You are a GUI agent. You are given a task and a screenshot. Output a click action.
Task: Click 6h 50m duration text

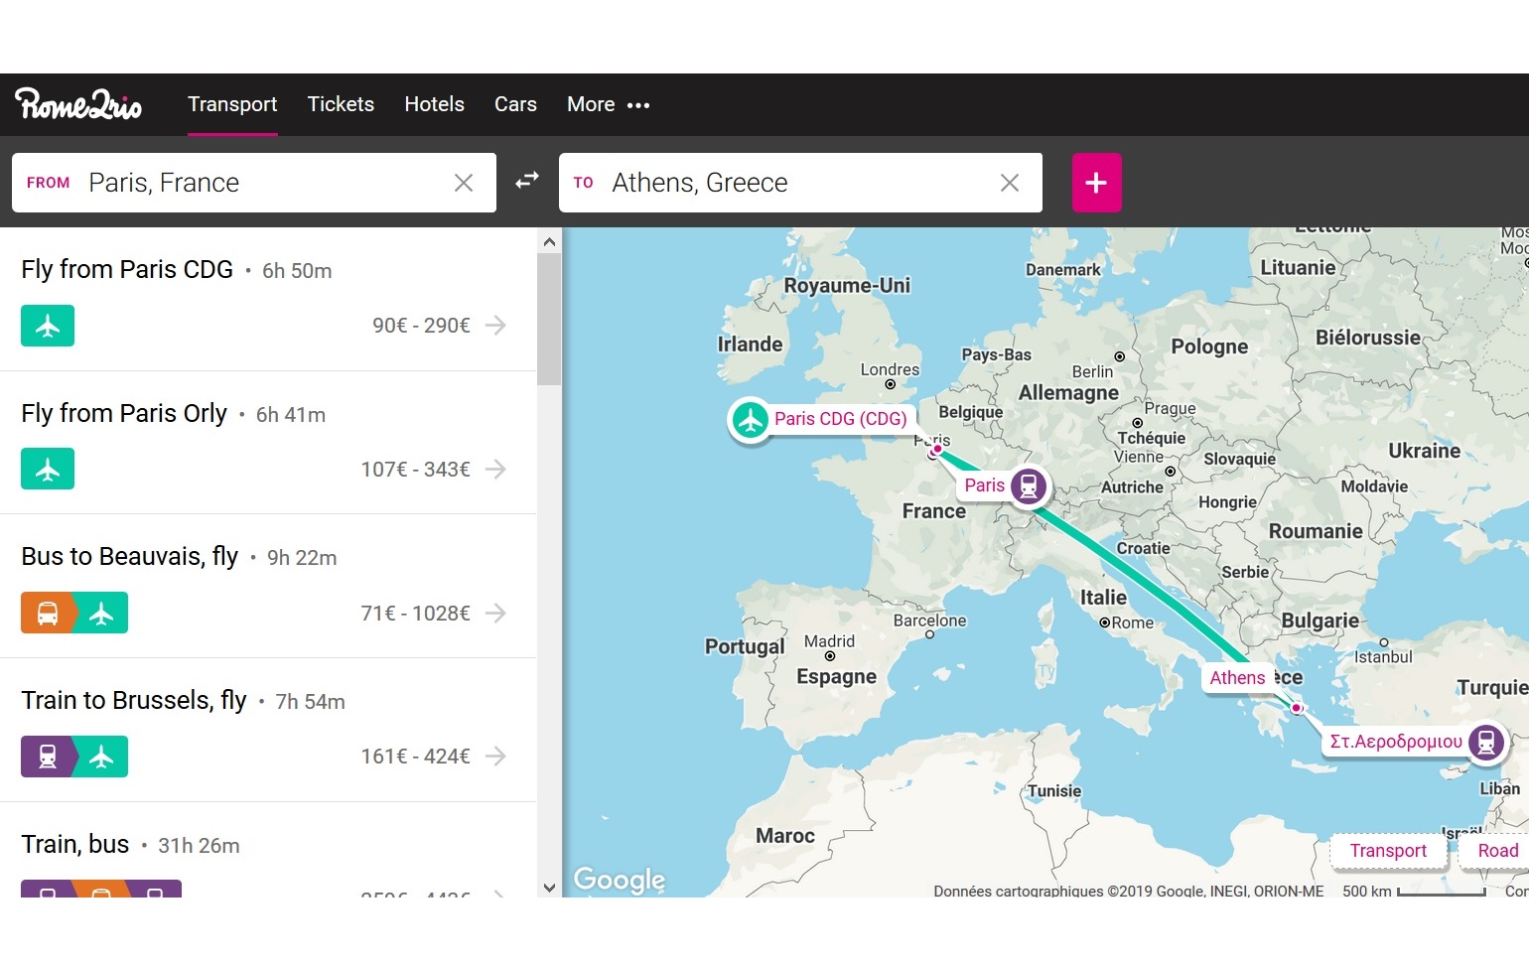[x=297, y=271]
